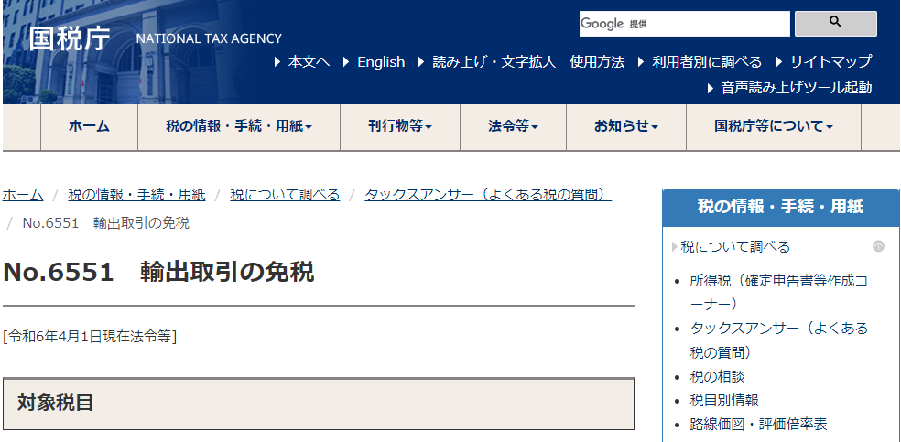Open 税目別情報 sidebar link
The height and width of the screenshot is (442, 901).
click(724, 400)
